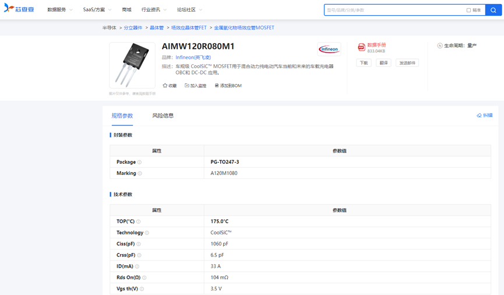The width and height of the screenshot is (504, 295).
Task: Click the 翻译 translate button
Action: pyautogui.click(x=383, y=63)
